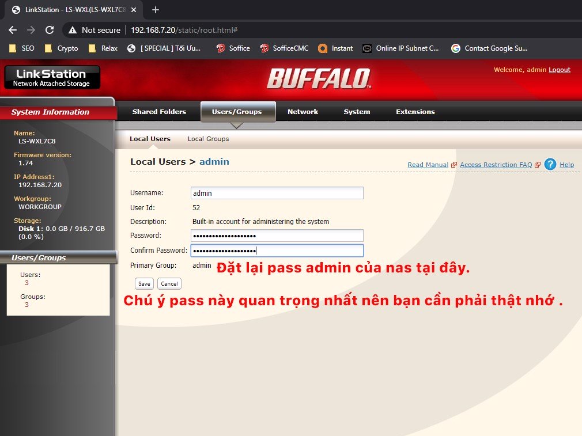The height and width of the screenshot is (436, 582).
Task: Open the Network tab
Action: coord(303,112)
